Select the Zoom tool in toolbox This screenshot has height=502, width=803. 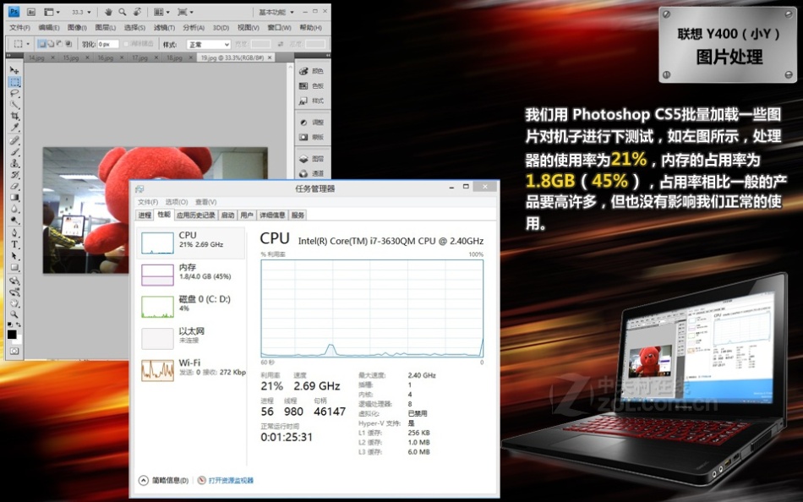pos(14,314)
